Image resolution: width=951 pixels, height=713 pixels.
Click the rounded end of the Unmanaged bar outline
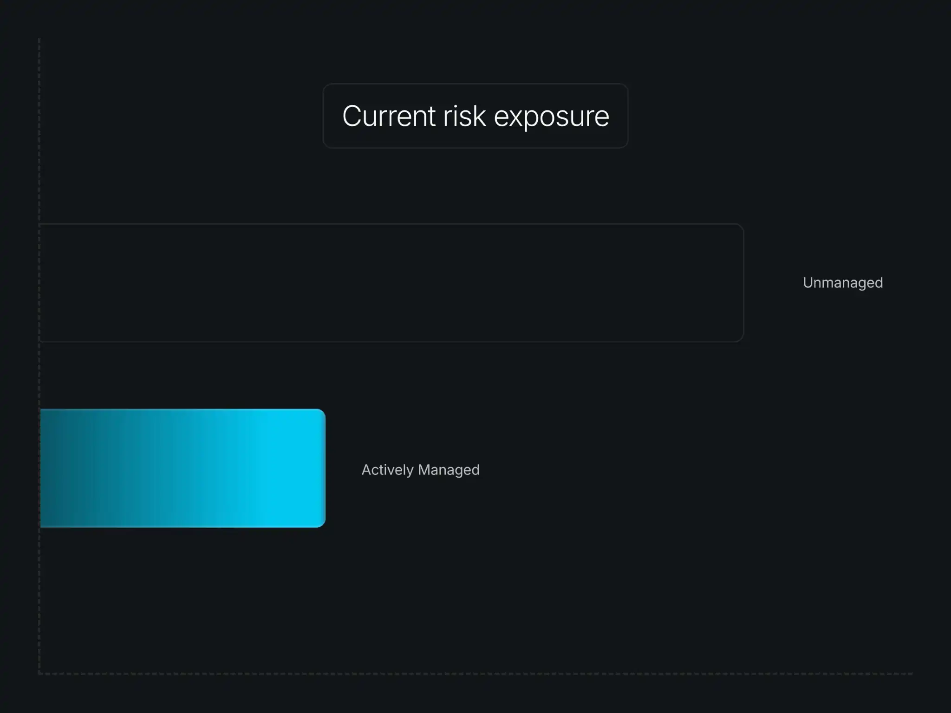click(x=739, y=283)
